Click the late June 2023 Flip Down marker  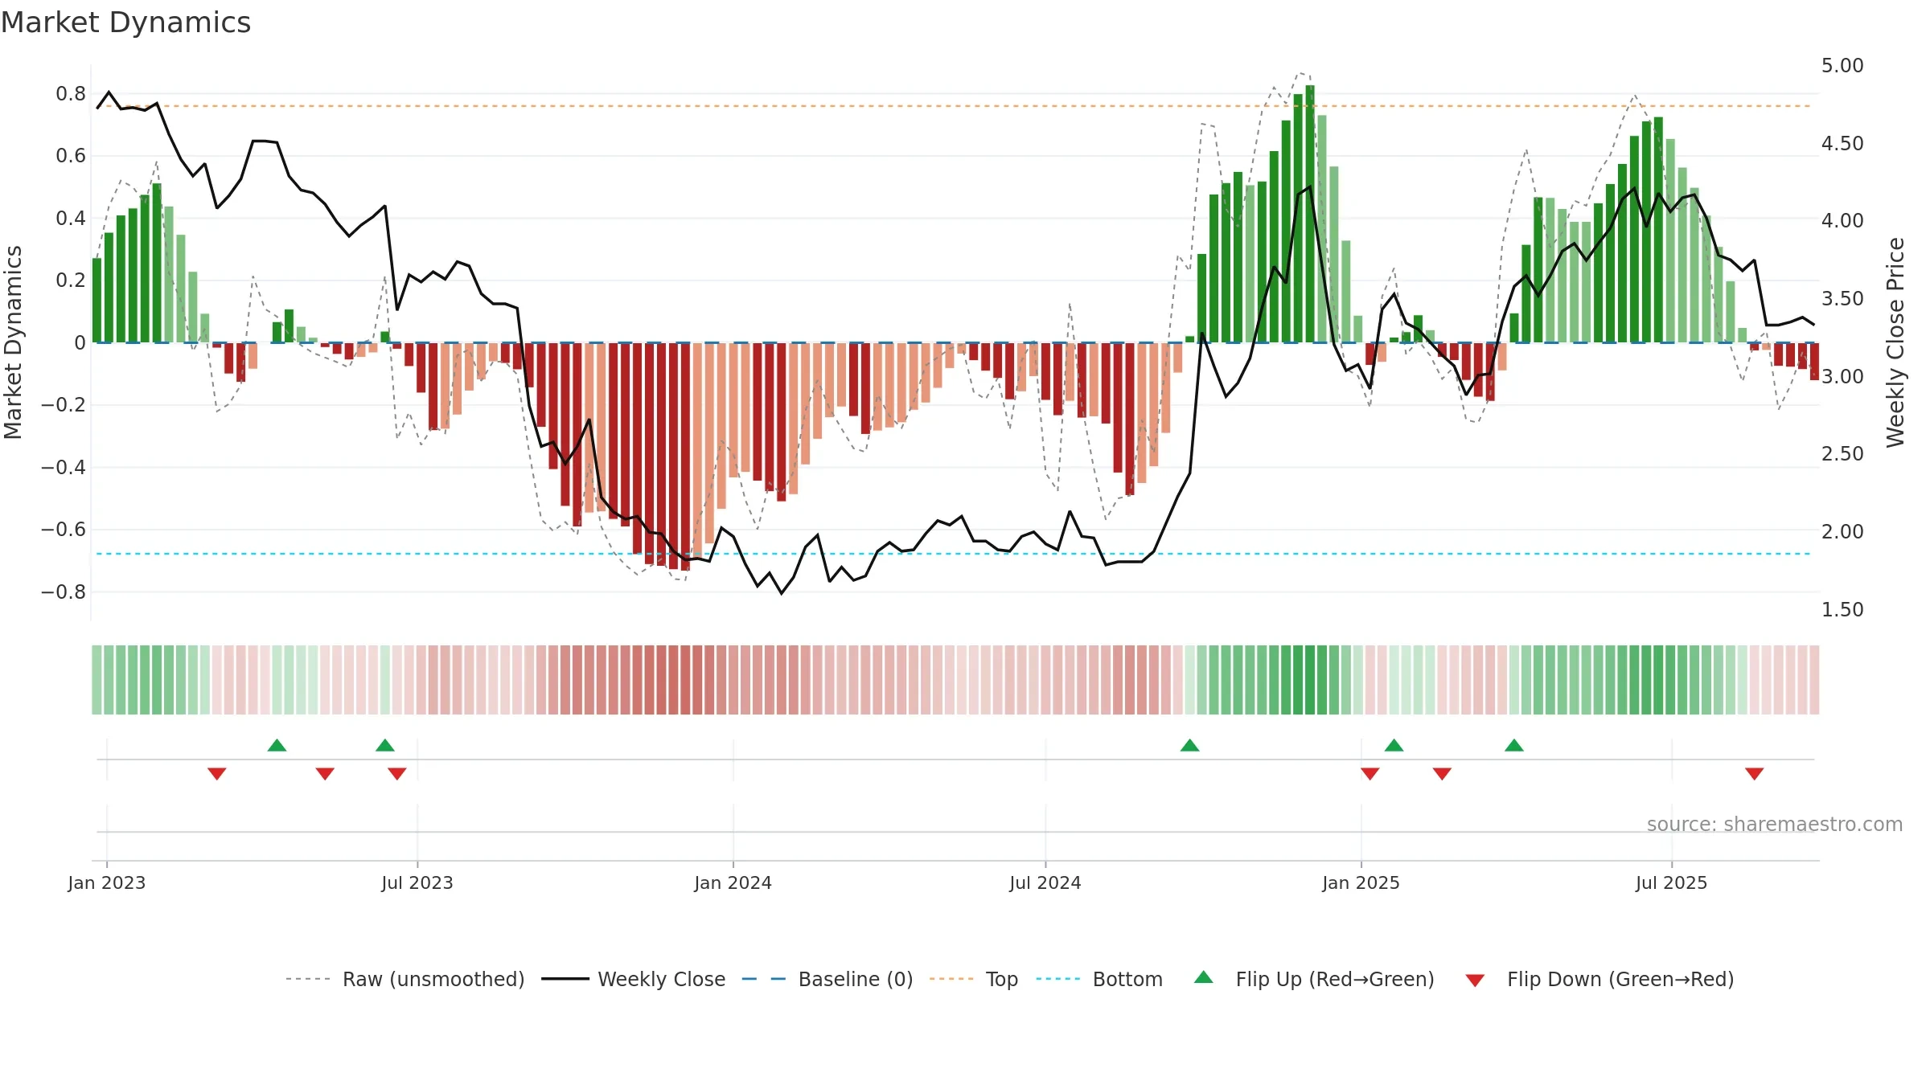(397, 774)
